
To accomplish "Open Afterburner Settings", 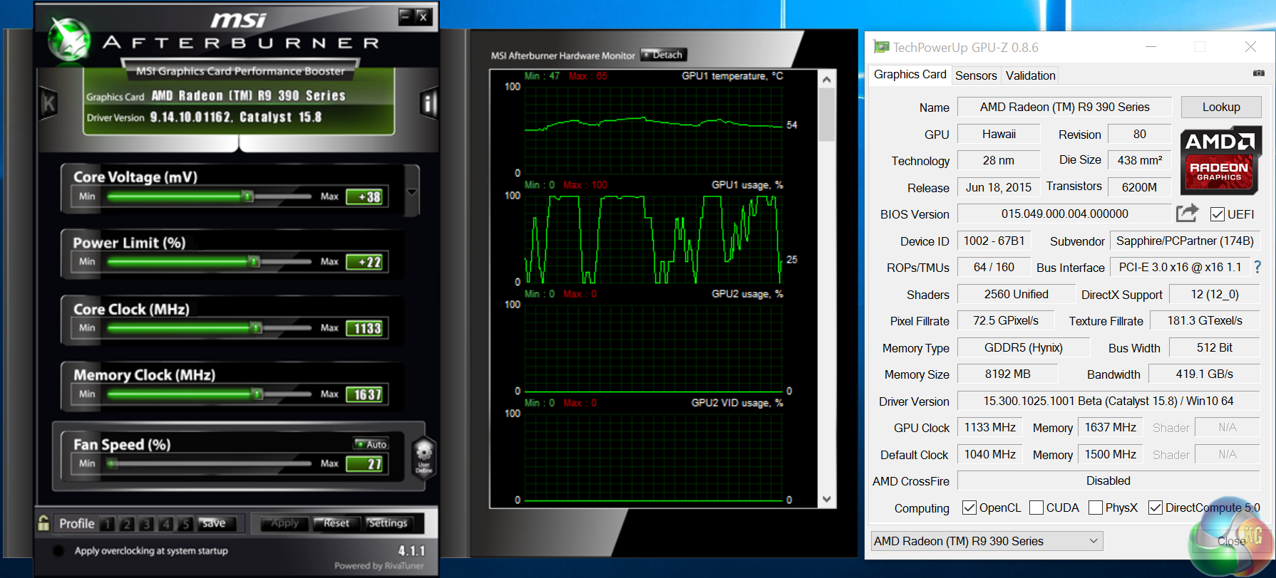I will coord(387,523).
